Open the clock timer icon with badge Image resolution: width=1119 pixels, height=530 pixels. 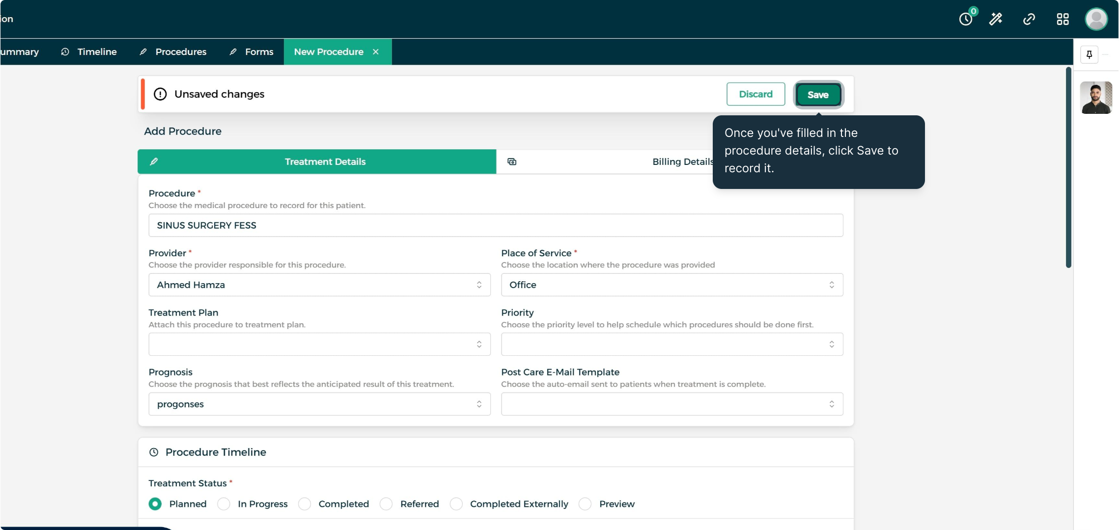pos(967,19)
